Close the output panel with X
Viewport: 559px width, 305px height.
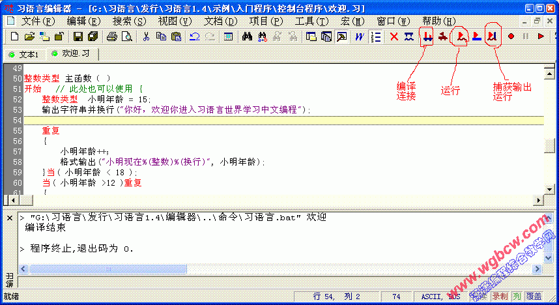click(x=10, y=218)
